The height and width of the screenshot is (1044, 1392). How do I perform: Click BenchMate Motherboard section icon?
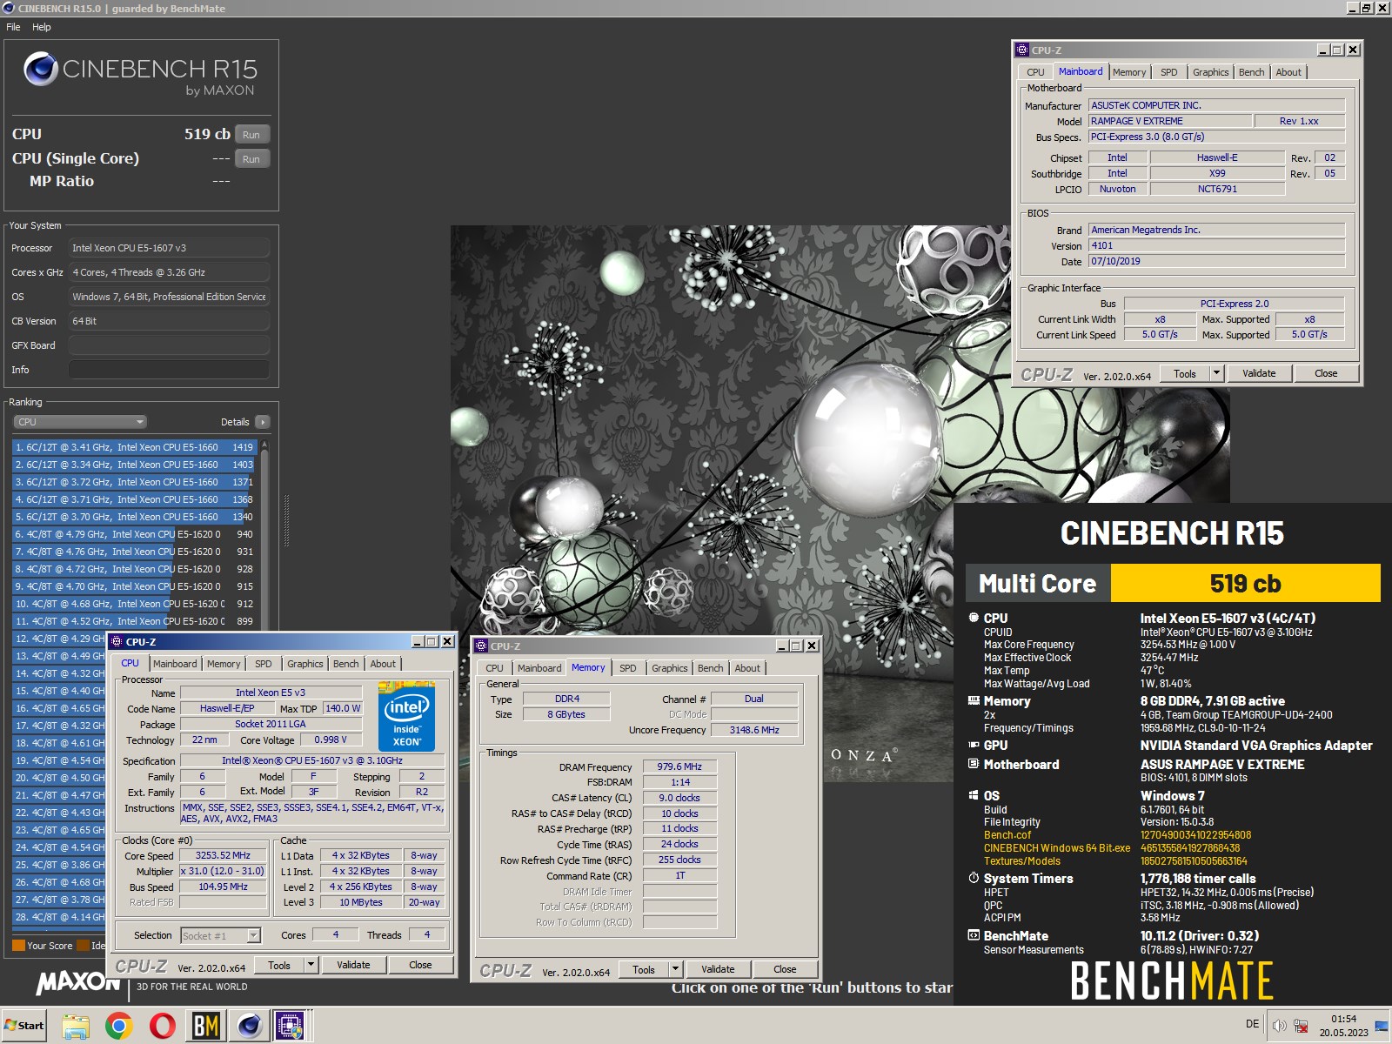pyautogui.click(x=974, y=764)
